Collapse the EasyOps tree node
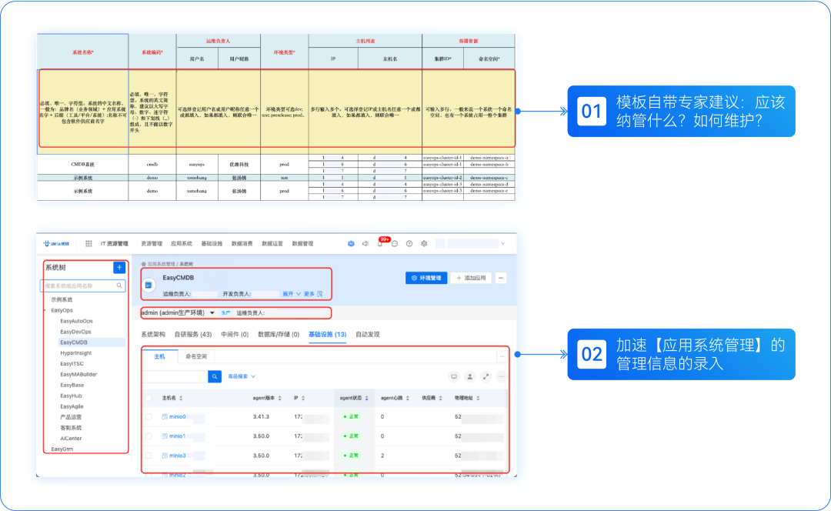Image resolution: width=831 pixels, height=511 pixels. (45, 311)
